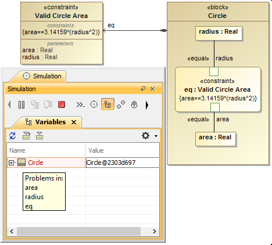Viewport: 272px width, 245px height.
Task: Open dropdown arrow beside options gear
Action: [x=156, y=136]
